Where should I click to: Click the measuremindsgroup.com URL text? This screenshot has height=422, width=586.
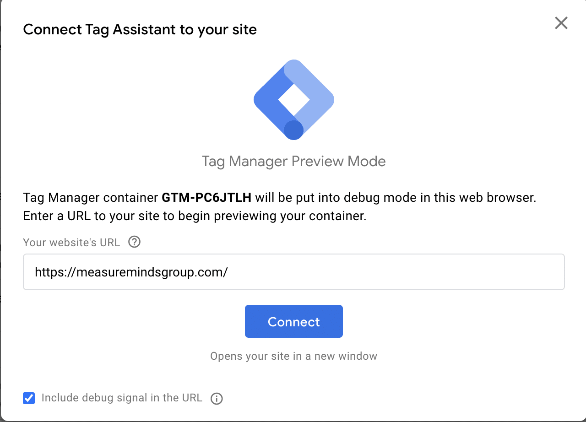coord(131,272)
